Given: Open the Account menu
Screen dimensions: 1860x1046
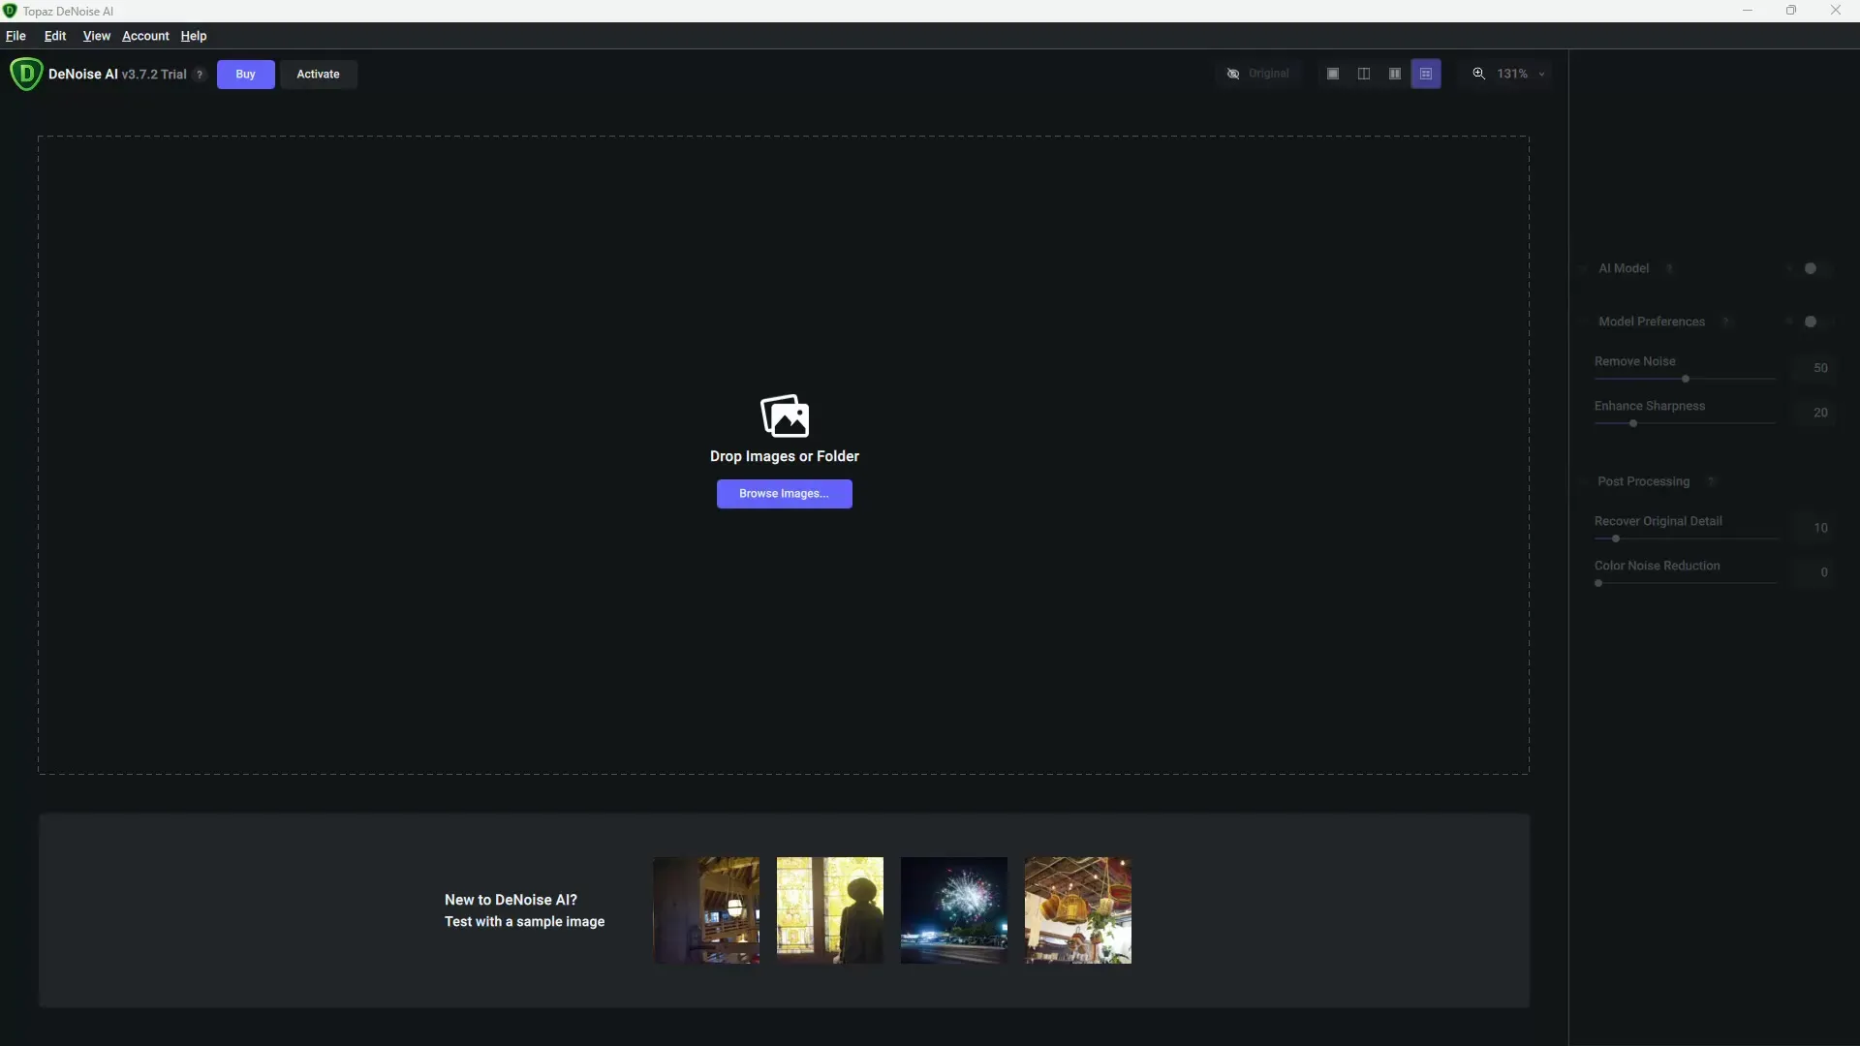Looking at the screenshot, I should pos(145,36).
